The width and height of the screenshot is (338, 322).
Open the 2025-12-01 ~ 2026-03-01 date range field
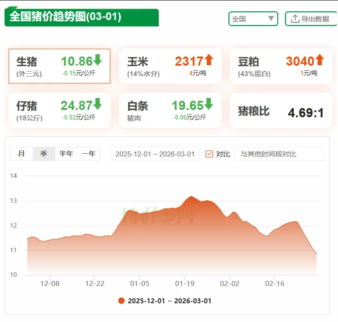point(155,154)
